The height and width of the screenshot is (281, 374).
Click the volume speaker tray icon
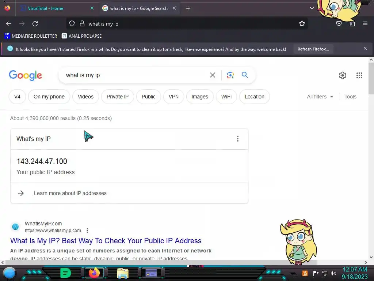(x=333, y=273)
